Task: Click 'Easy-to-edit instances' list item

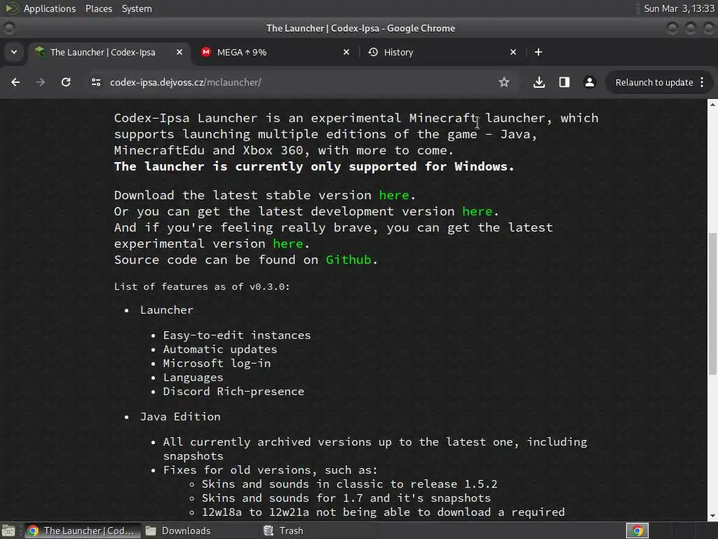Action: click(x=237, y=335)
